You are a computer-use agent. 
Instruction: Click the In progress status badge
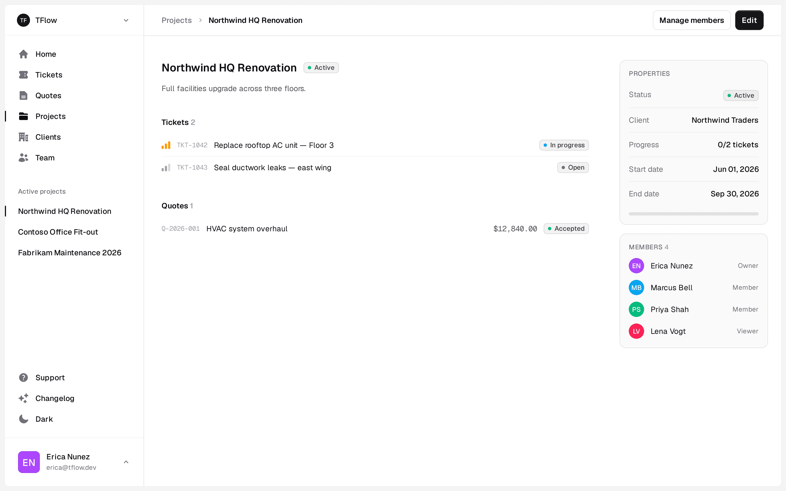pyautogui.click(x=564, y=145)
